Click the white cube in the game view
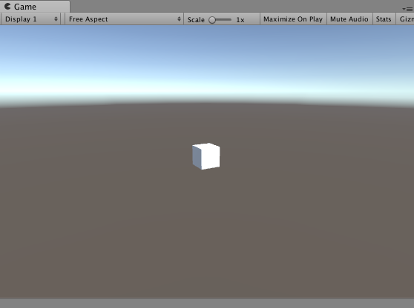 pos(206,156)
